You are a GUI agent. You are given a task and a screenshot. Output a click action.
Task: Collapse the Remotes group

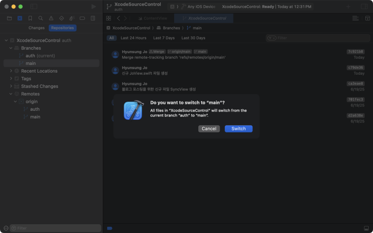(x=11, y=94)
